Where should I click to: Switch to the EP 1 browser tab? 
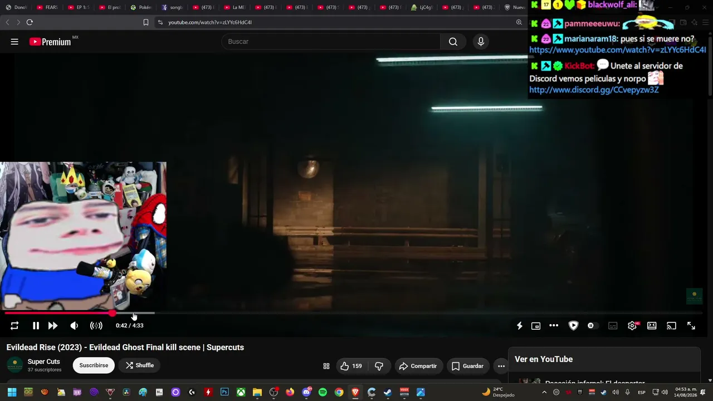78,7
